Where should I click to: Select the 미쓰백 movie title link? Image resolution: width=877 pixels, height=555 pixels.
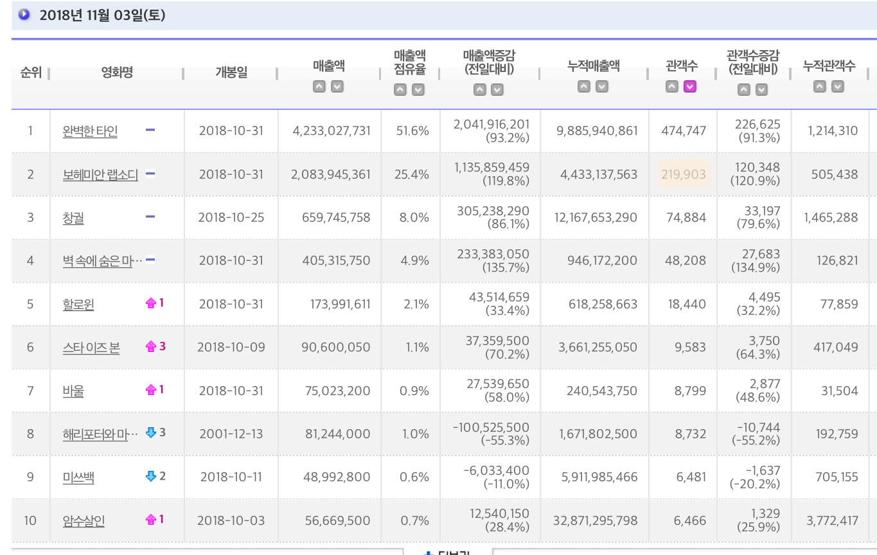point(78,477)
